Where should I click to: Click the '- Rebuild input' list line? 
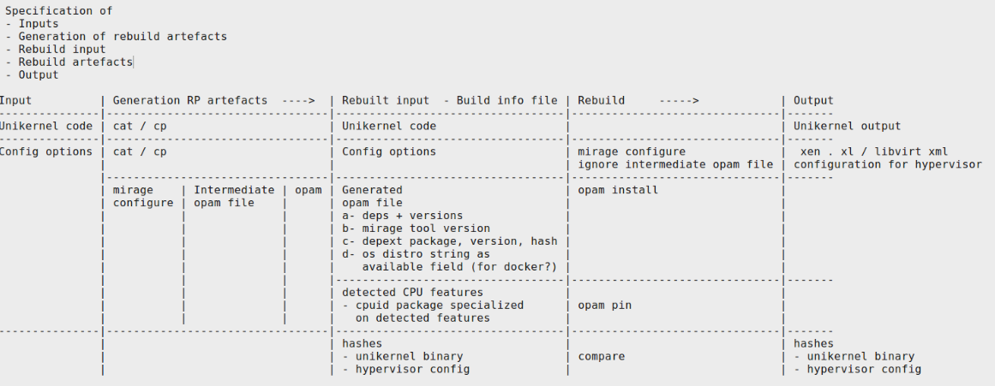55,50
